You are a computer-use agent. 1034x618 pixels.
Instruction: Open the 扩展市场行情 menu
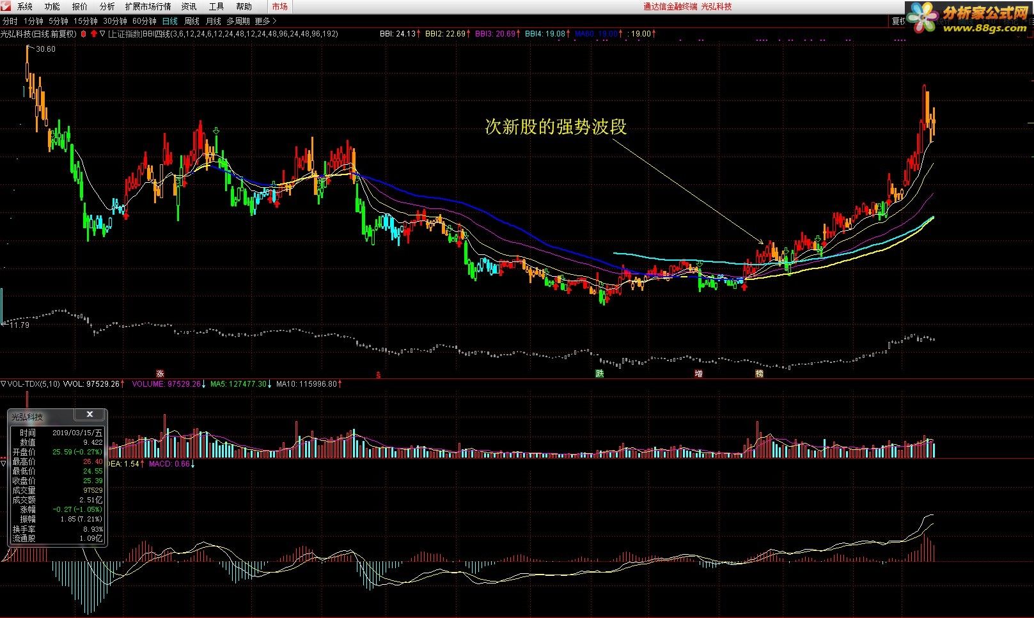tap(148, 6)
